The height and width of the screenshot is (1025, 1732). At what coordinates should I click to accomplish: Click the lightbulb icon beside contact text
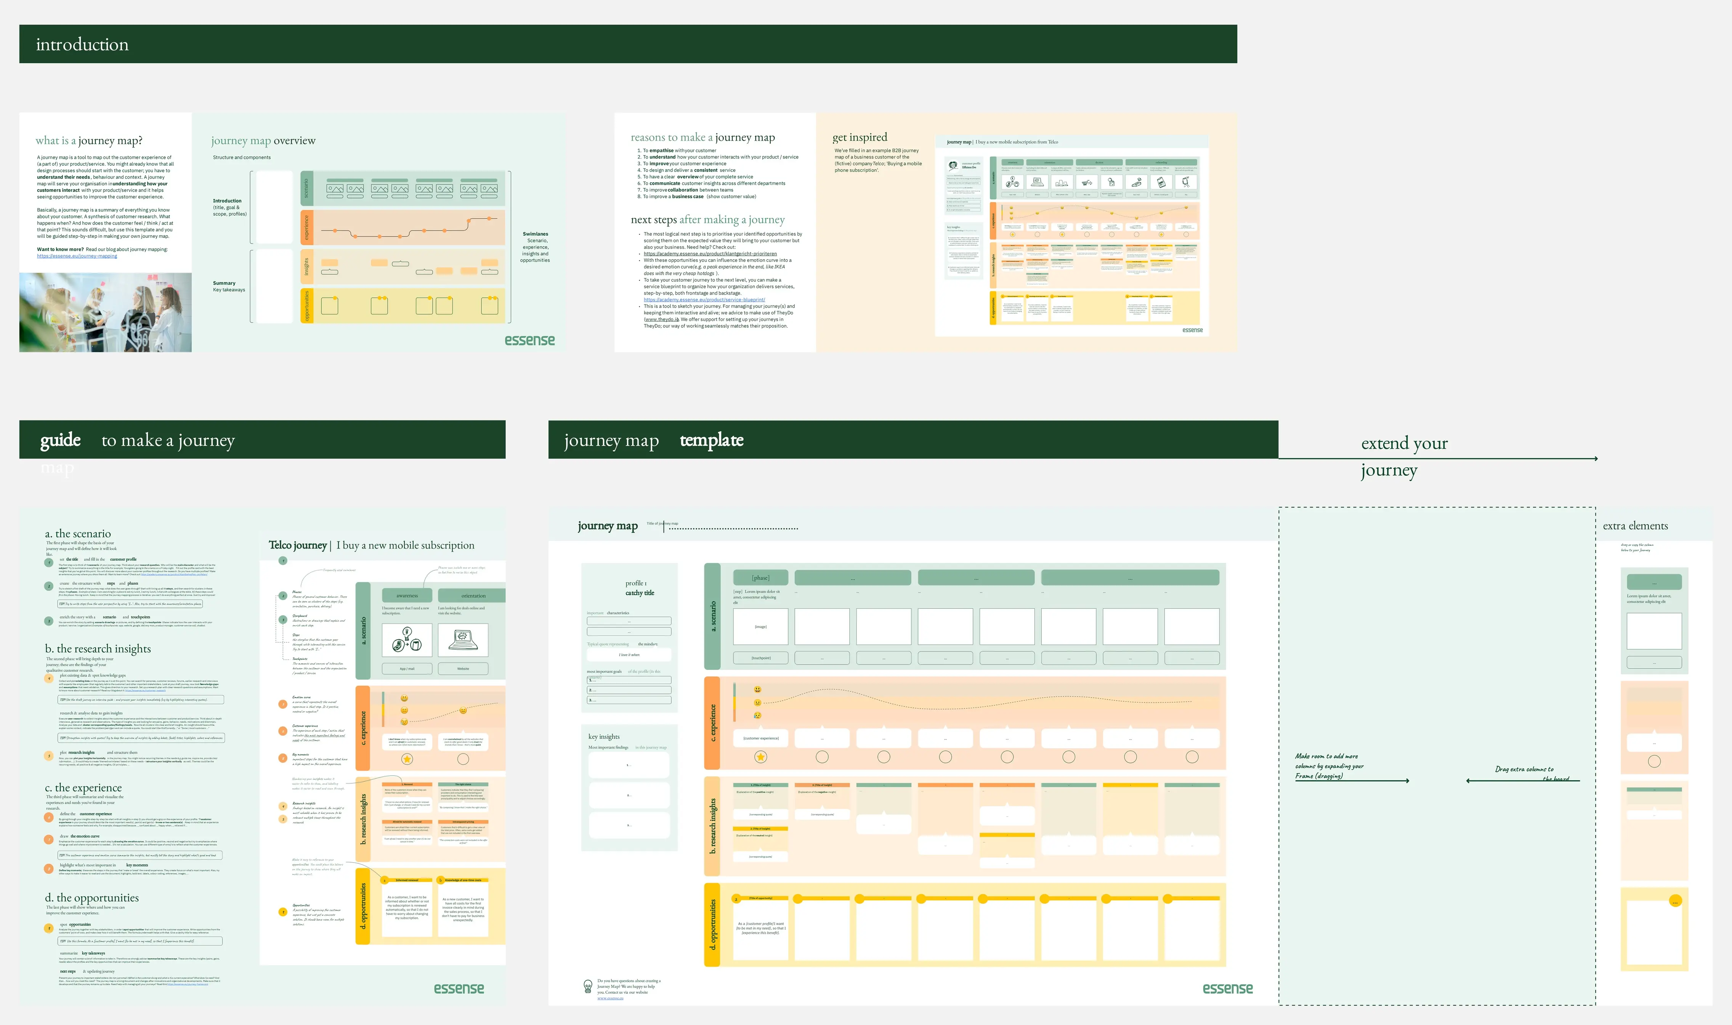(588, 987)
